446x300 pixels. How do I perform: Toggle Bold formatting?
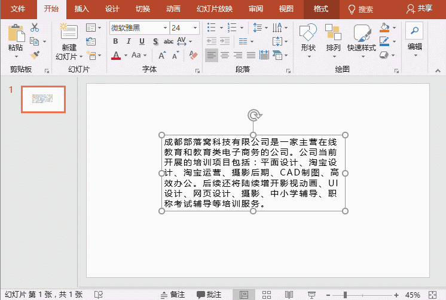115,41
